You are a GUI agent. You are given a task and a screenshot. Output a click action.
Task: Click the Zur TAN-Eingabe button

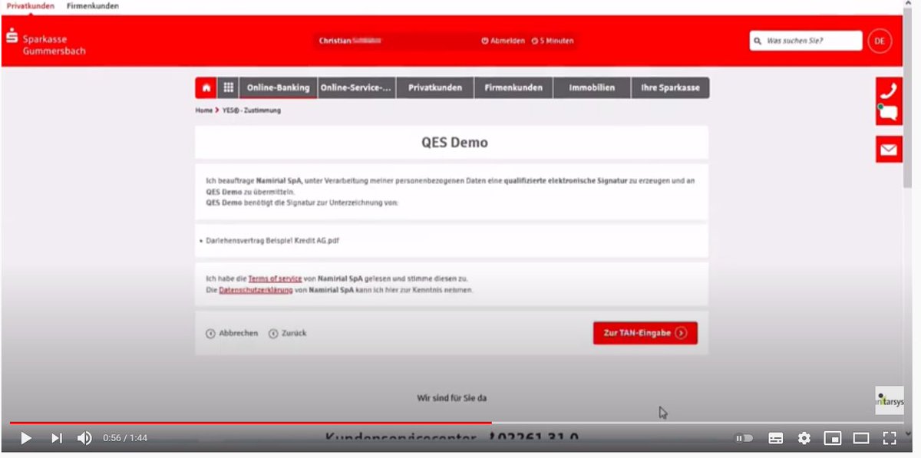[x=645, y=333]
